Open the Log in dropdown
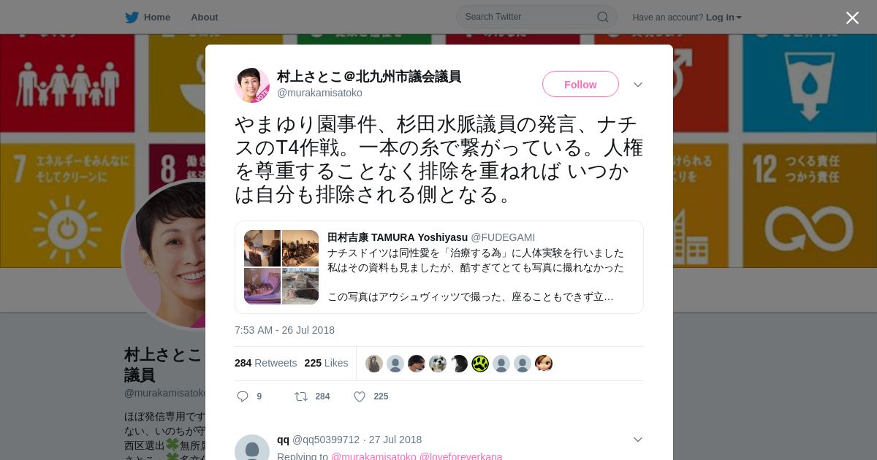 pos(724,17)
